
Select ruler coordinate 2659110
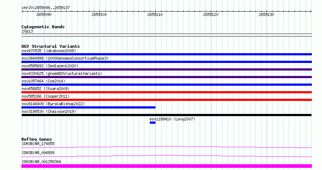point(155,14)
